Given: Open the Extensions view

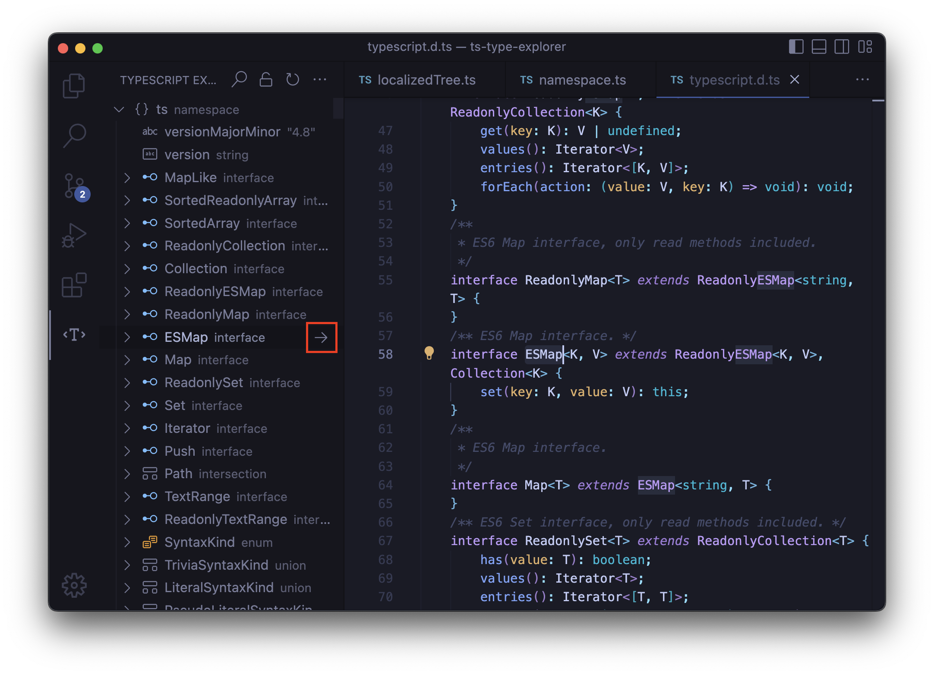Looking at the screenshot, I should (73, 285).
